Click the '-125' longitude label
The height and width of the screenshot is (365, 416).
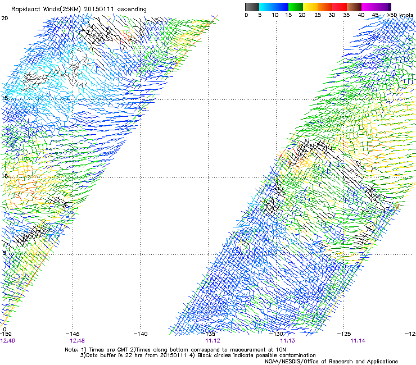point(344,334)
